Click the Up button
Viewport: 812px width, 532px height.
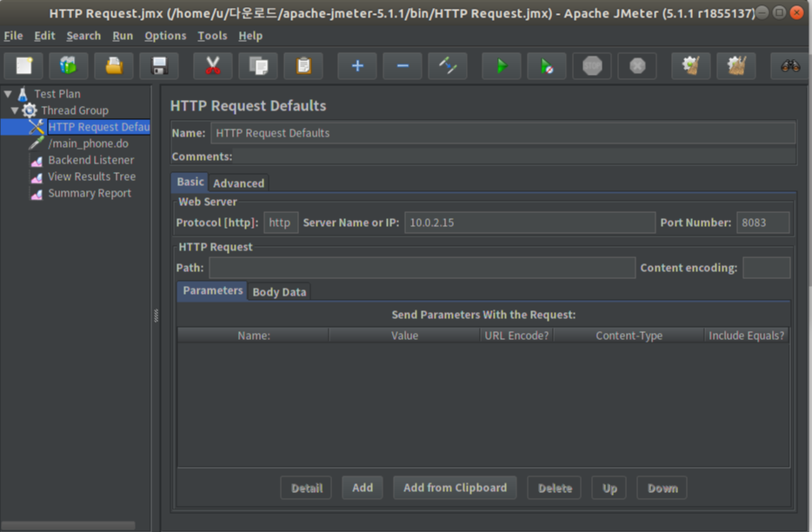tap(609, 488)
